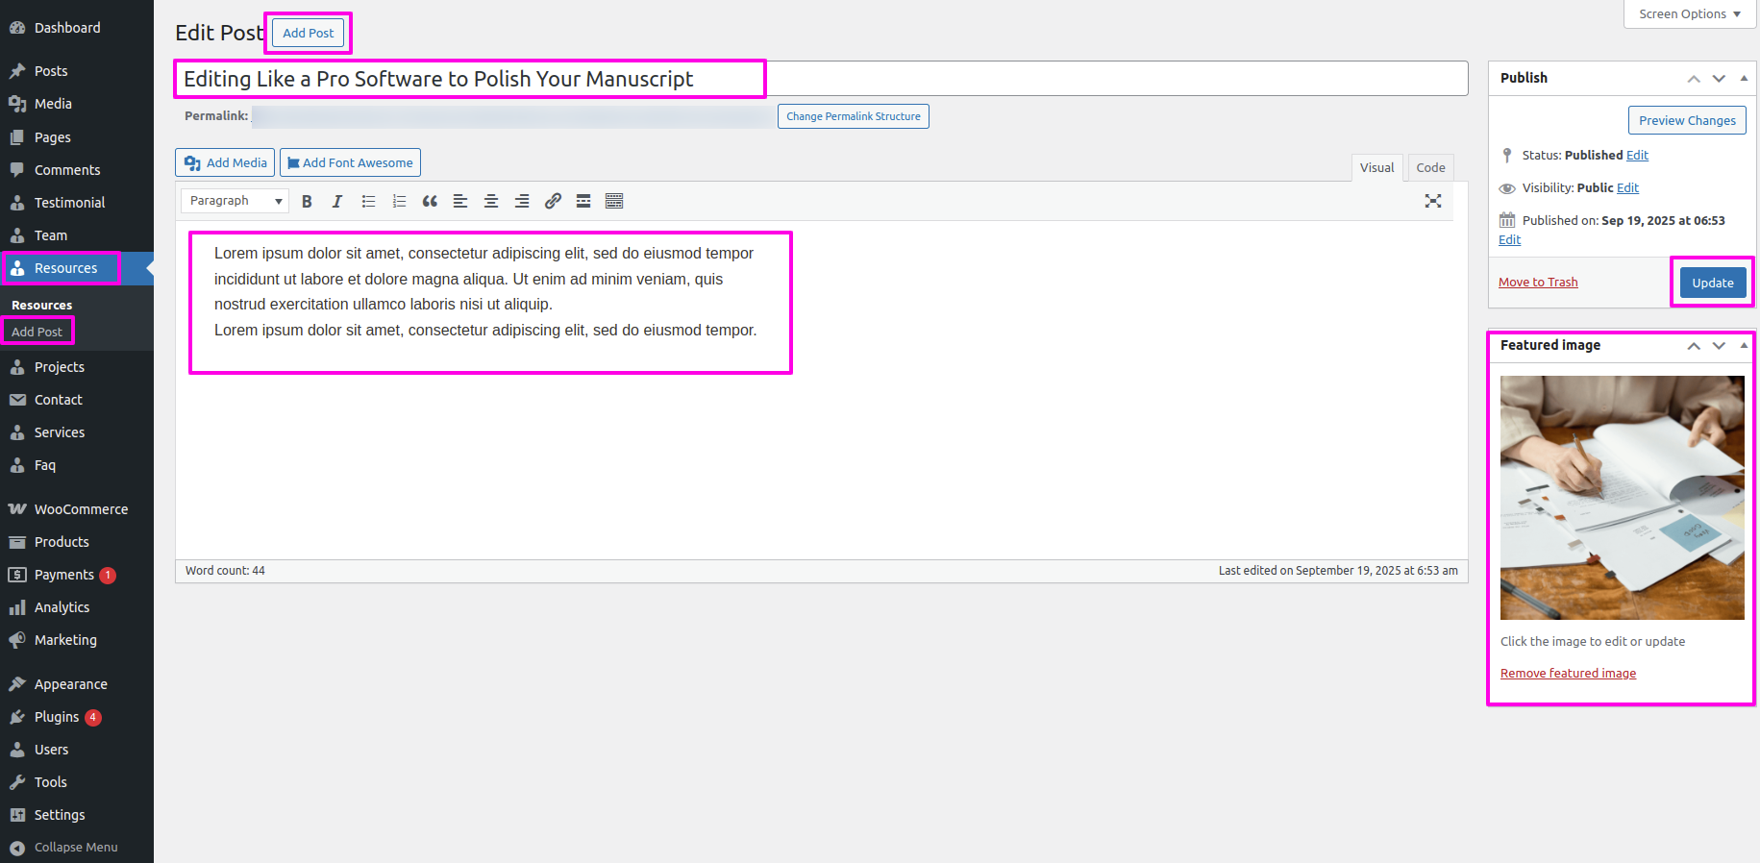Toggle the toolbar kitchen sink
This screenshot has width=1760, height=863.
pos(614,201)
